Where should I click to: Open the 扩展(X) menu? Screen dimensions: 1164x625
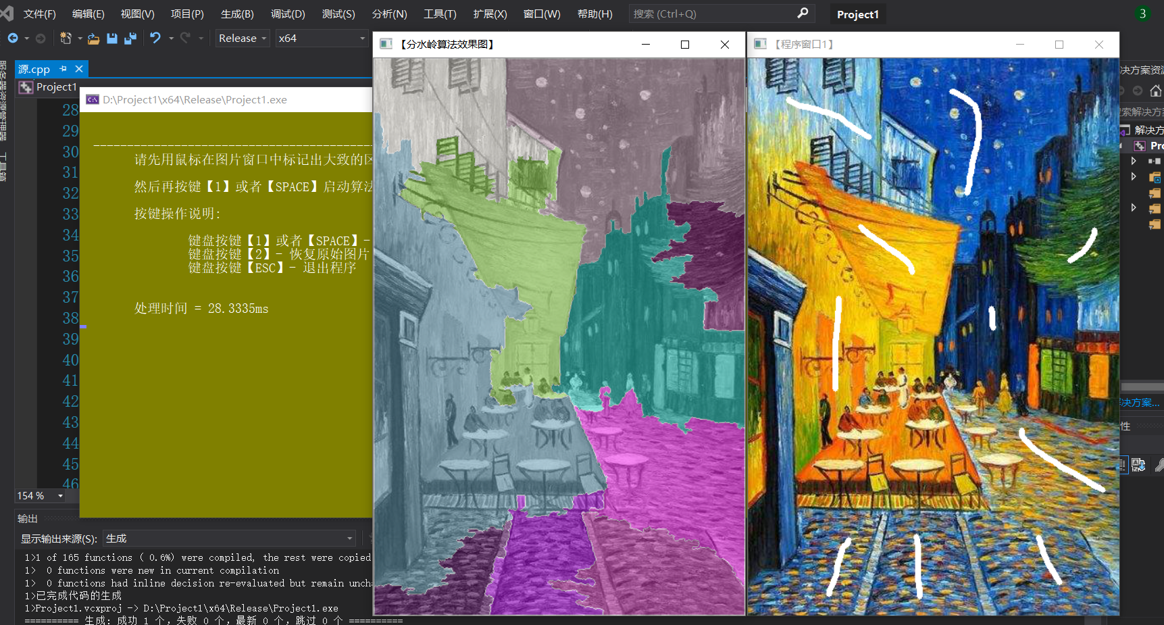click(x=490, y=14)
